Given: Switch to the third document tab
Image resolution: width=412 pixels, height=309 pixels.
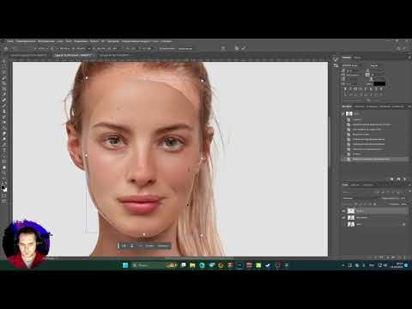Looking at the screenshot, I should (x=114, y=55).
